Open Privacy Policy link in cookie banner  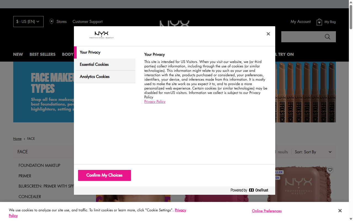pos(180,210)
